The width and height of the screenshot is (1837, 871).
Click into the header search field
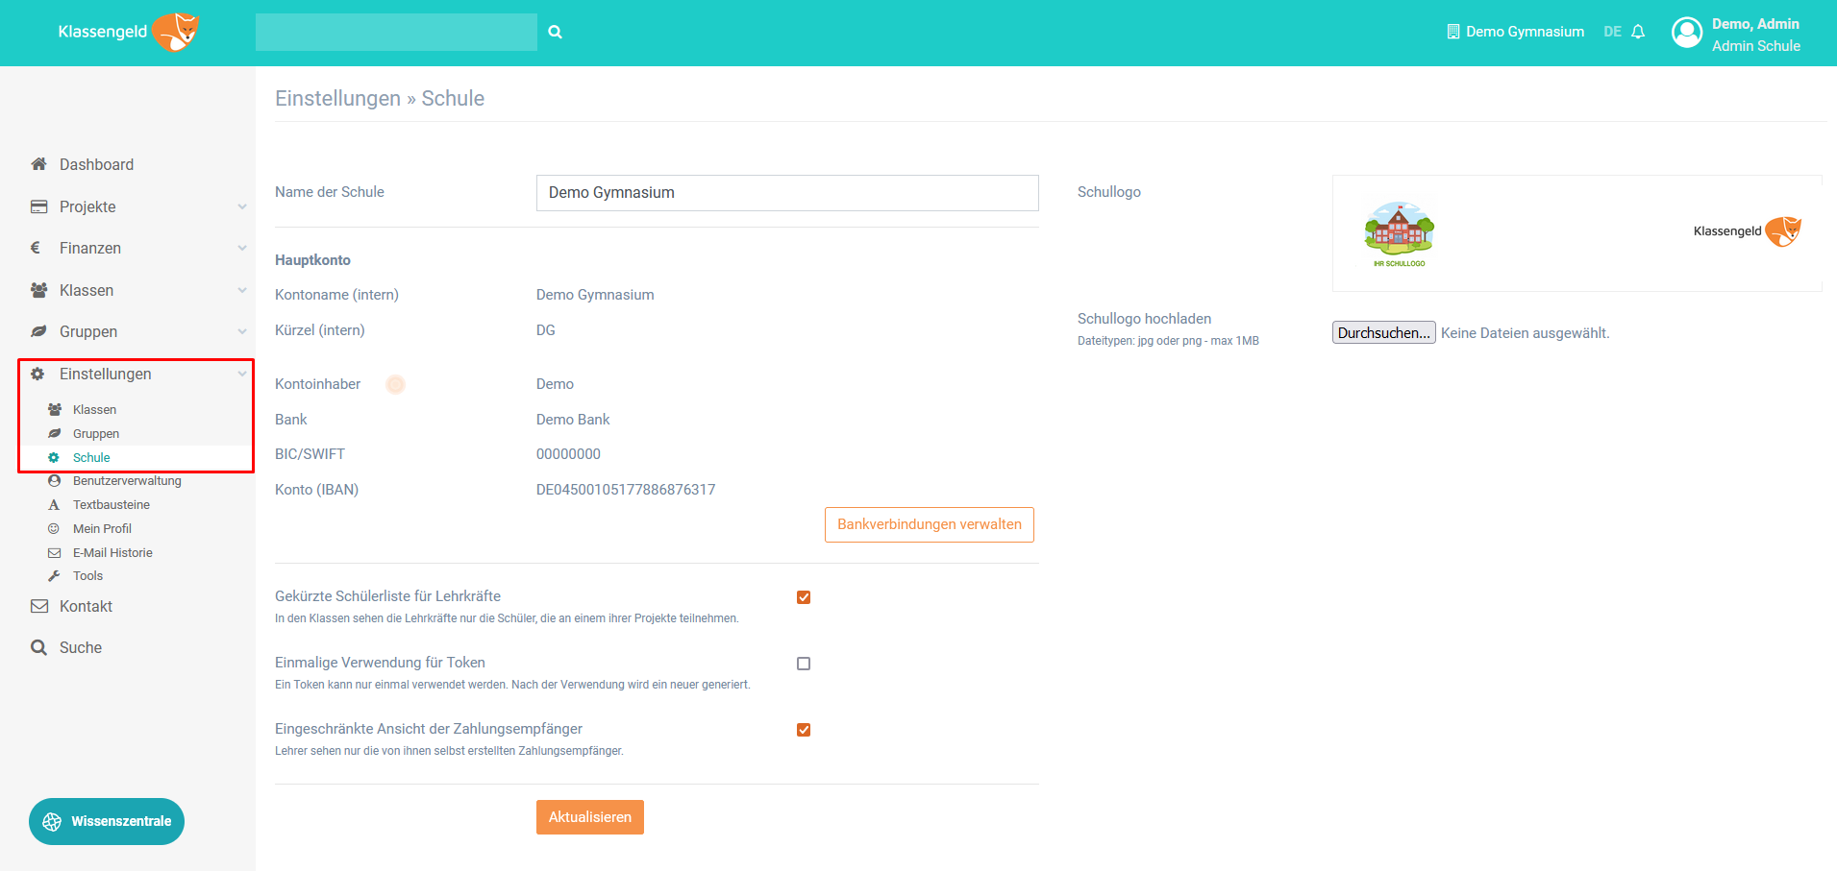pos(396,32)
